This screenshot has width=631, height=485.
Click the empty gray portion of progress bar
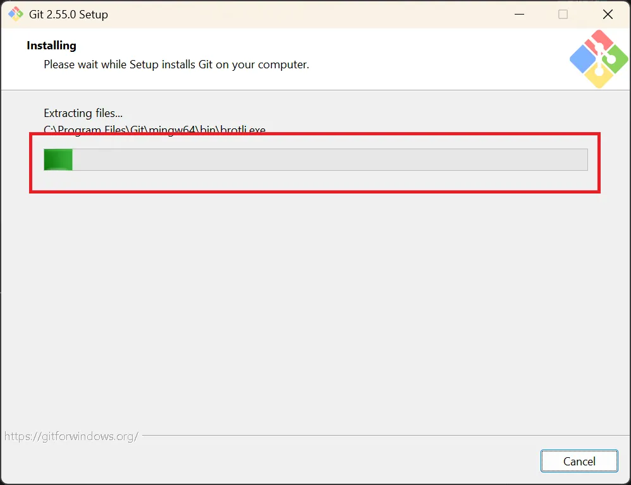(x=330, y=159)
